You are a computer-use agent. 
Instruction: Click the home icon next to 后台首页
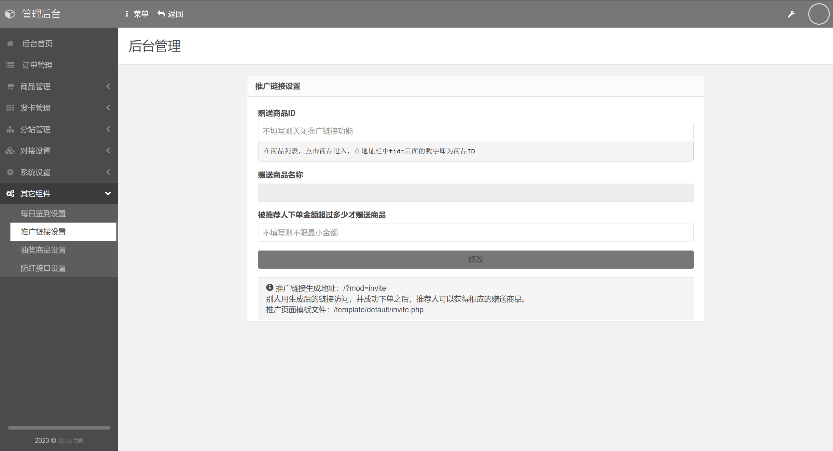coord(10,44)
